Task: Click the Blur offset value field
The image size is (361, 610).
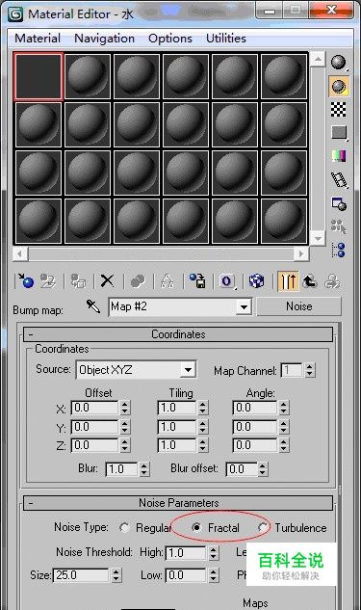Action: tap(242, 469)
